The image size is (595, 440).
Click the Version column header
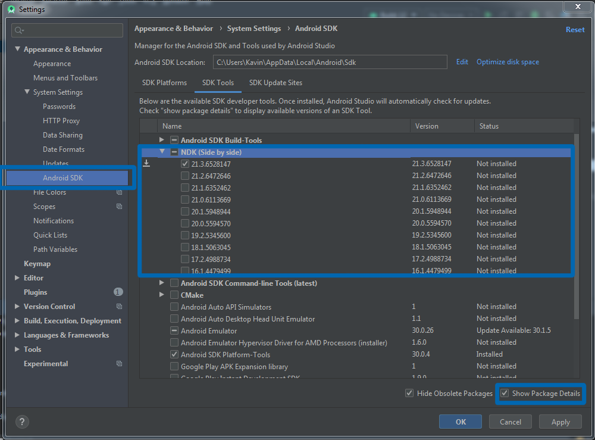[442, 126]
